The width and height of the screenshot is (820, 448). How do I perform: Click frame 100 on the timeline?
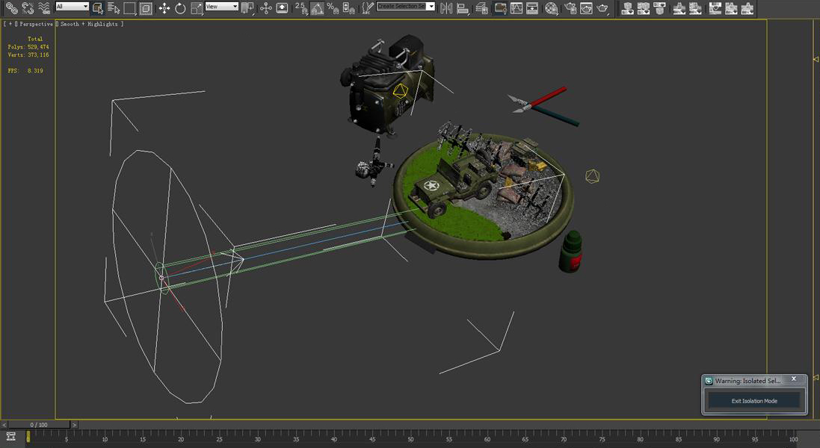[793, 438]
